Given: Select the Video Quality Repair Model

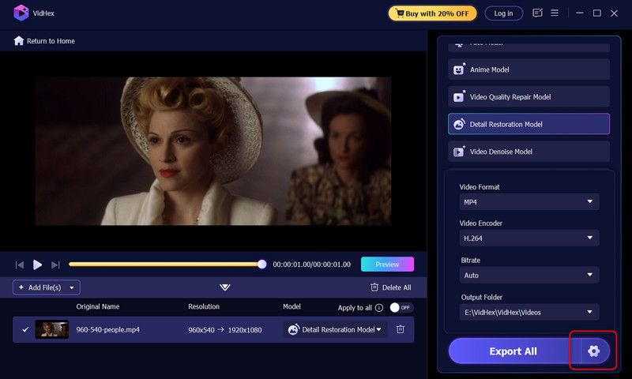Looking at the screenshot, I should click(529, 97).
